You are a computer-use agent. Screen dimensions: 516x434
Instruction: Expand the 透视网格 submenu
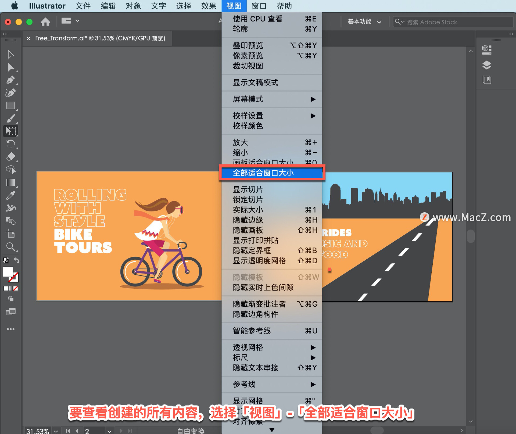[272, 347]
